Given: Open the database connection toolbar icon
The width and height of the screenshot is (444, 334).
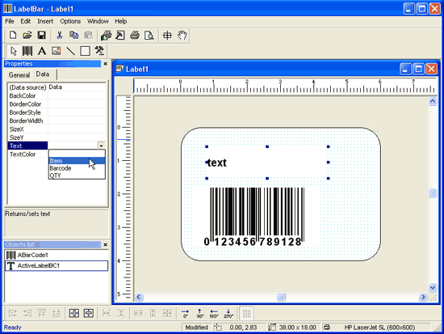Looking at the screenshot, I should pyautogui.click(x=107, y=36).
